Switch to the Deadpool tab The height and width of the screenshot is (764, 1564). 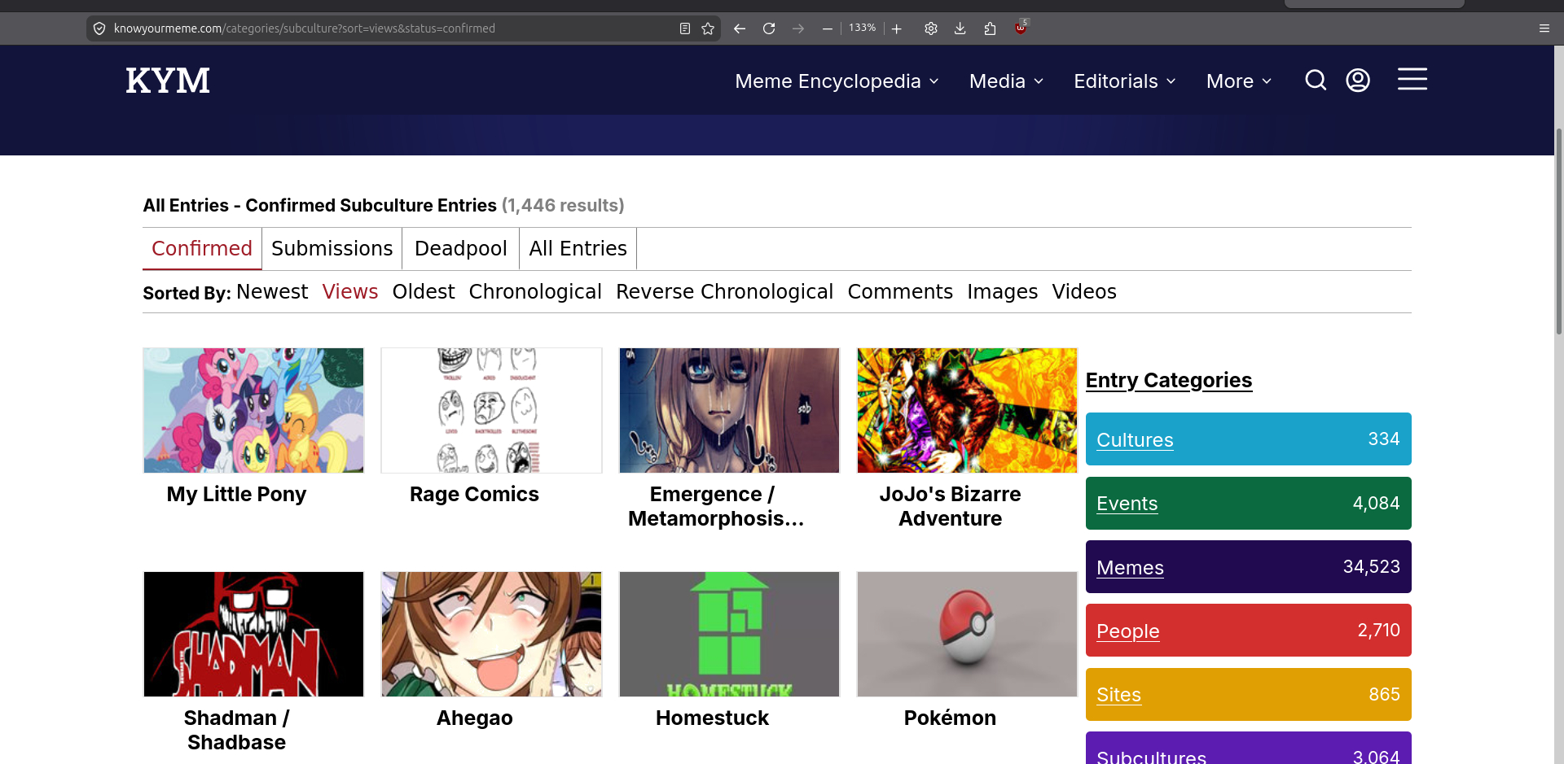461,248
